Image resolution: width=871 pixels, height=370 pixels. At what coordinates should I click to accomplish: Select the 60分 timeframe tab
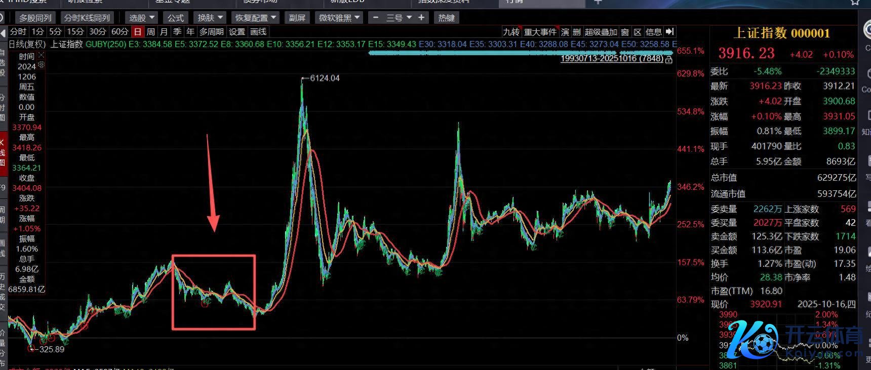120,31
